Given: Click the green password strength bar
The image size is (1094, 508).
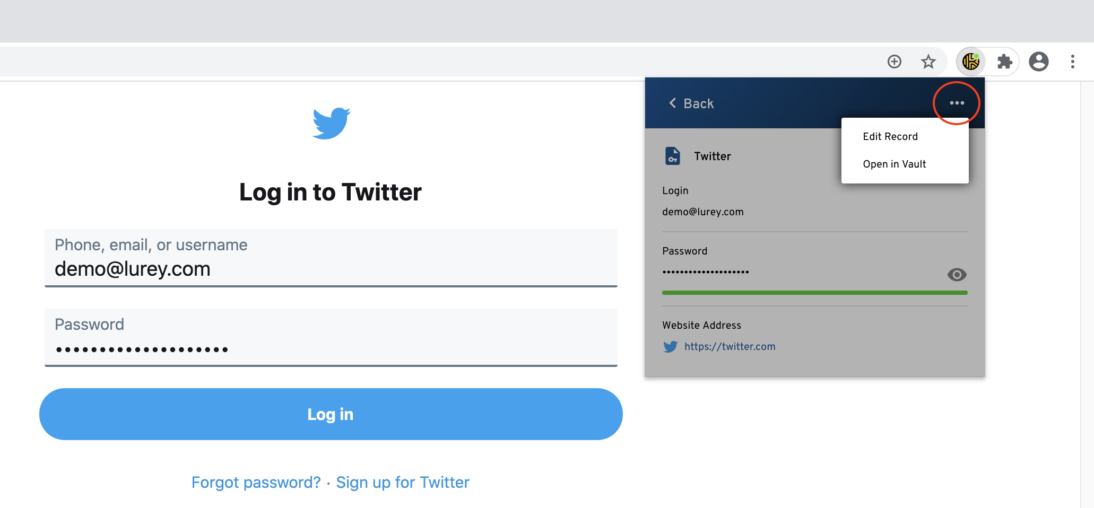Looking at the screenshot, I should coord(814,293).
